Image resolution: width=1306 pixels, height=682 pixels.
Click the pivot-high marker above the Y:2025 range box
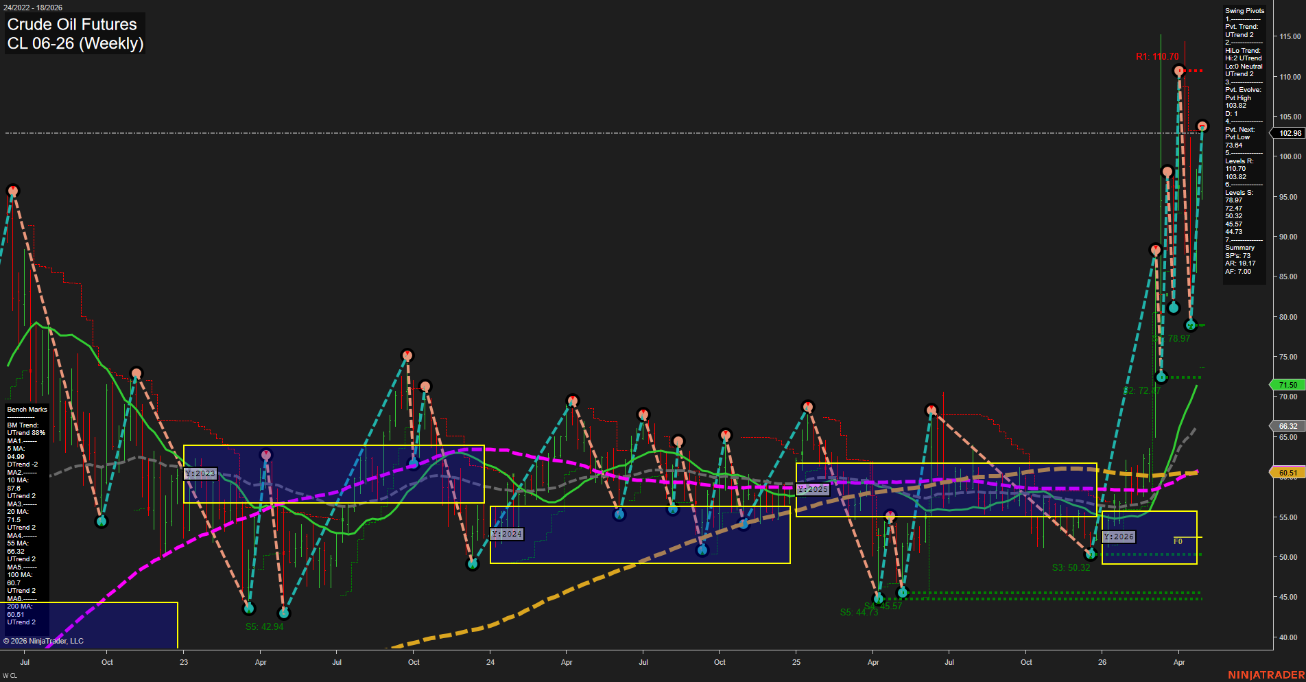click(x=807, y=406)
